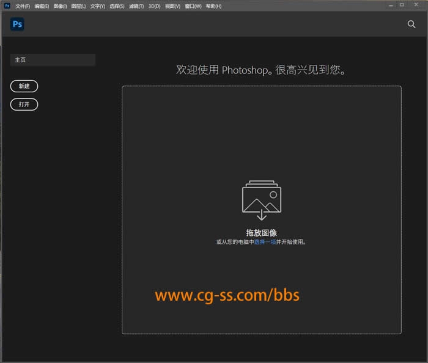Viewport: 428px width, 363px height.
Task: Click the Photoshop home logo icon
Action: pyautogui.click(x=17, y=24)
